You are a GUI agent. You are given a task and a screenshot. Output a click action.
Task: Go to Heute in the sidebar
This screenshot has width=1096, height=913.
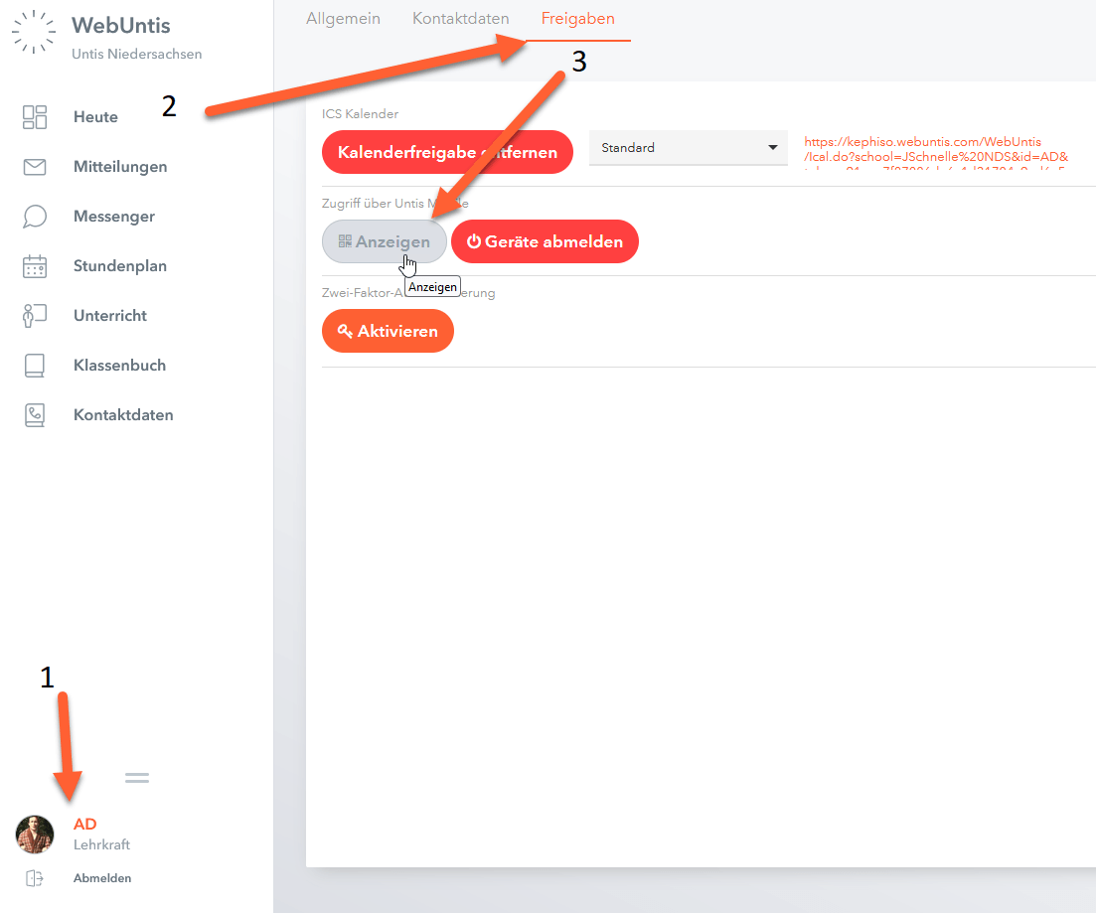pyautogui.click(x=95, y=117)
